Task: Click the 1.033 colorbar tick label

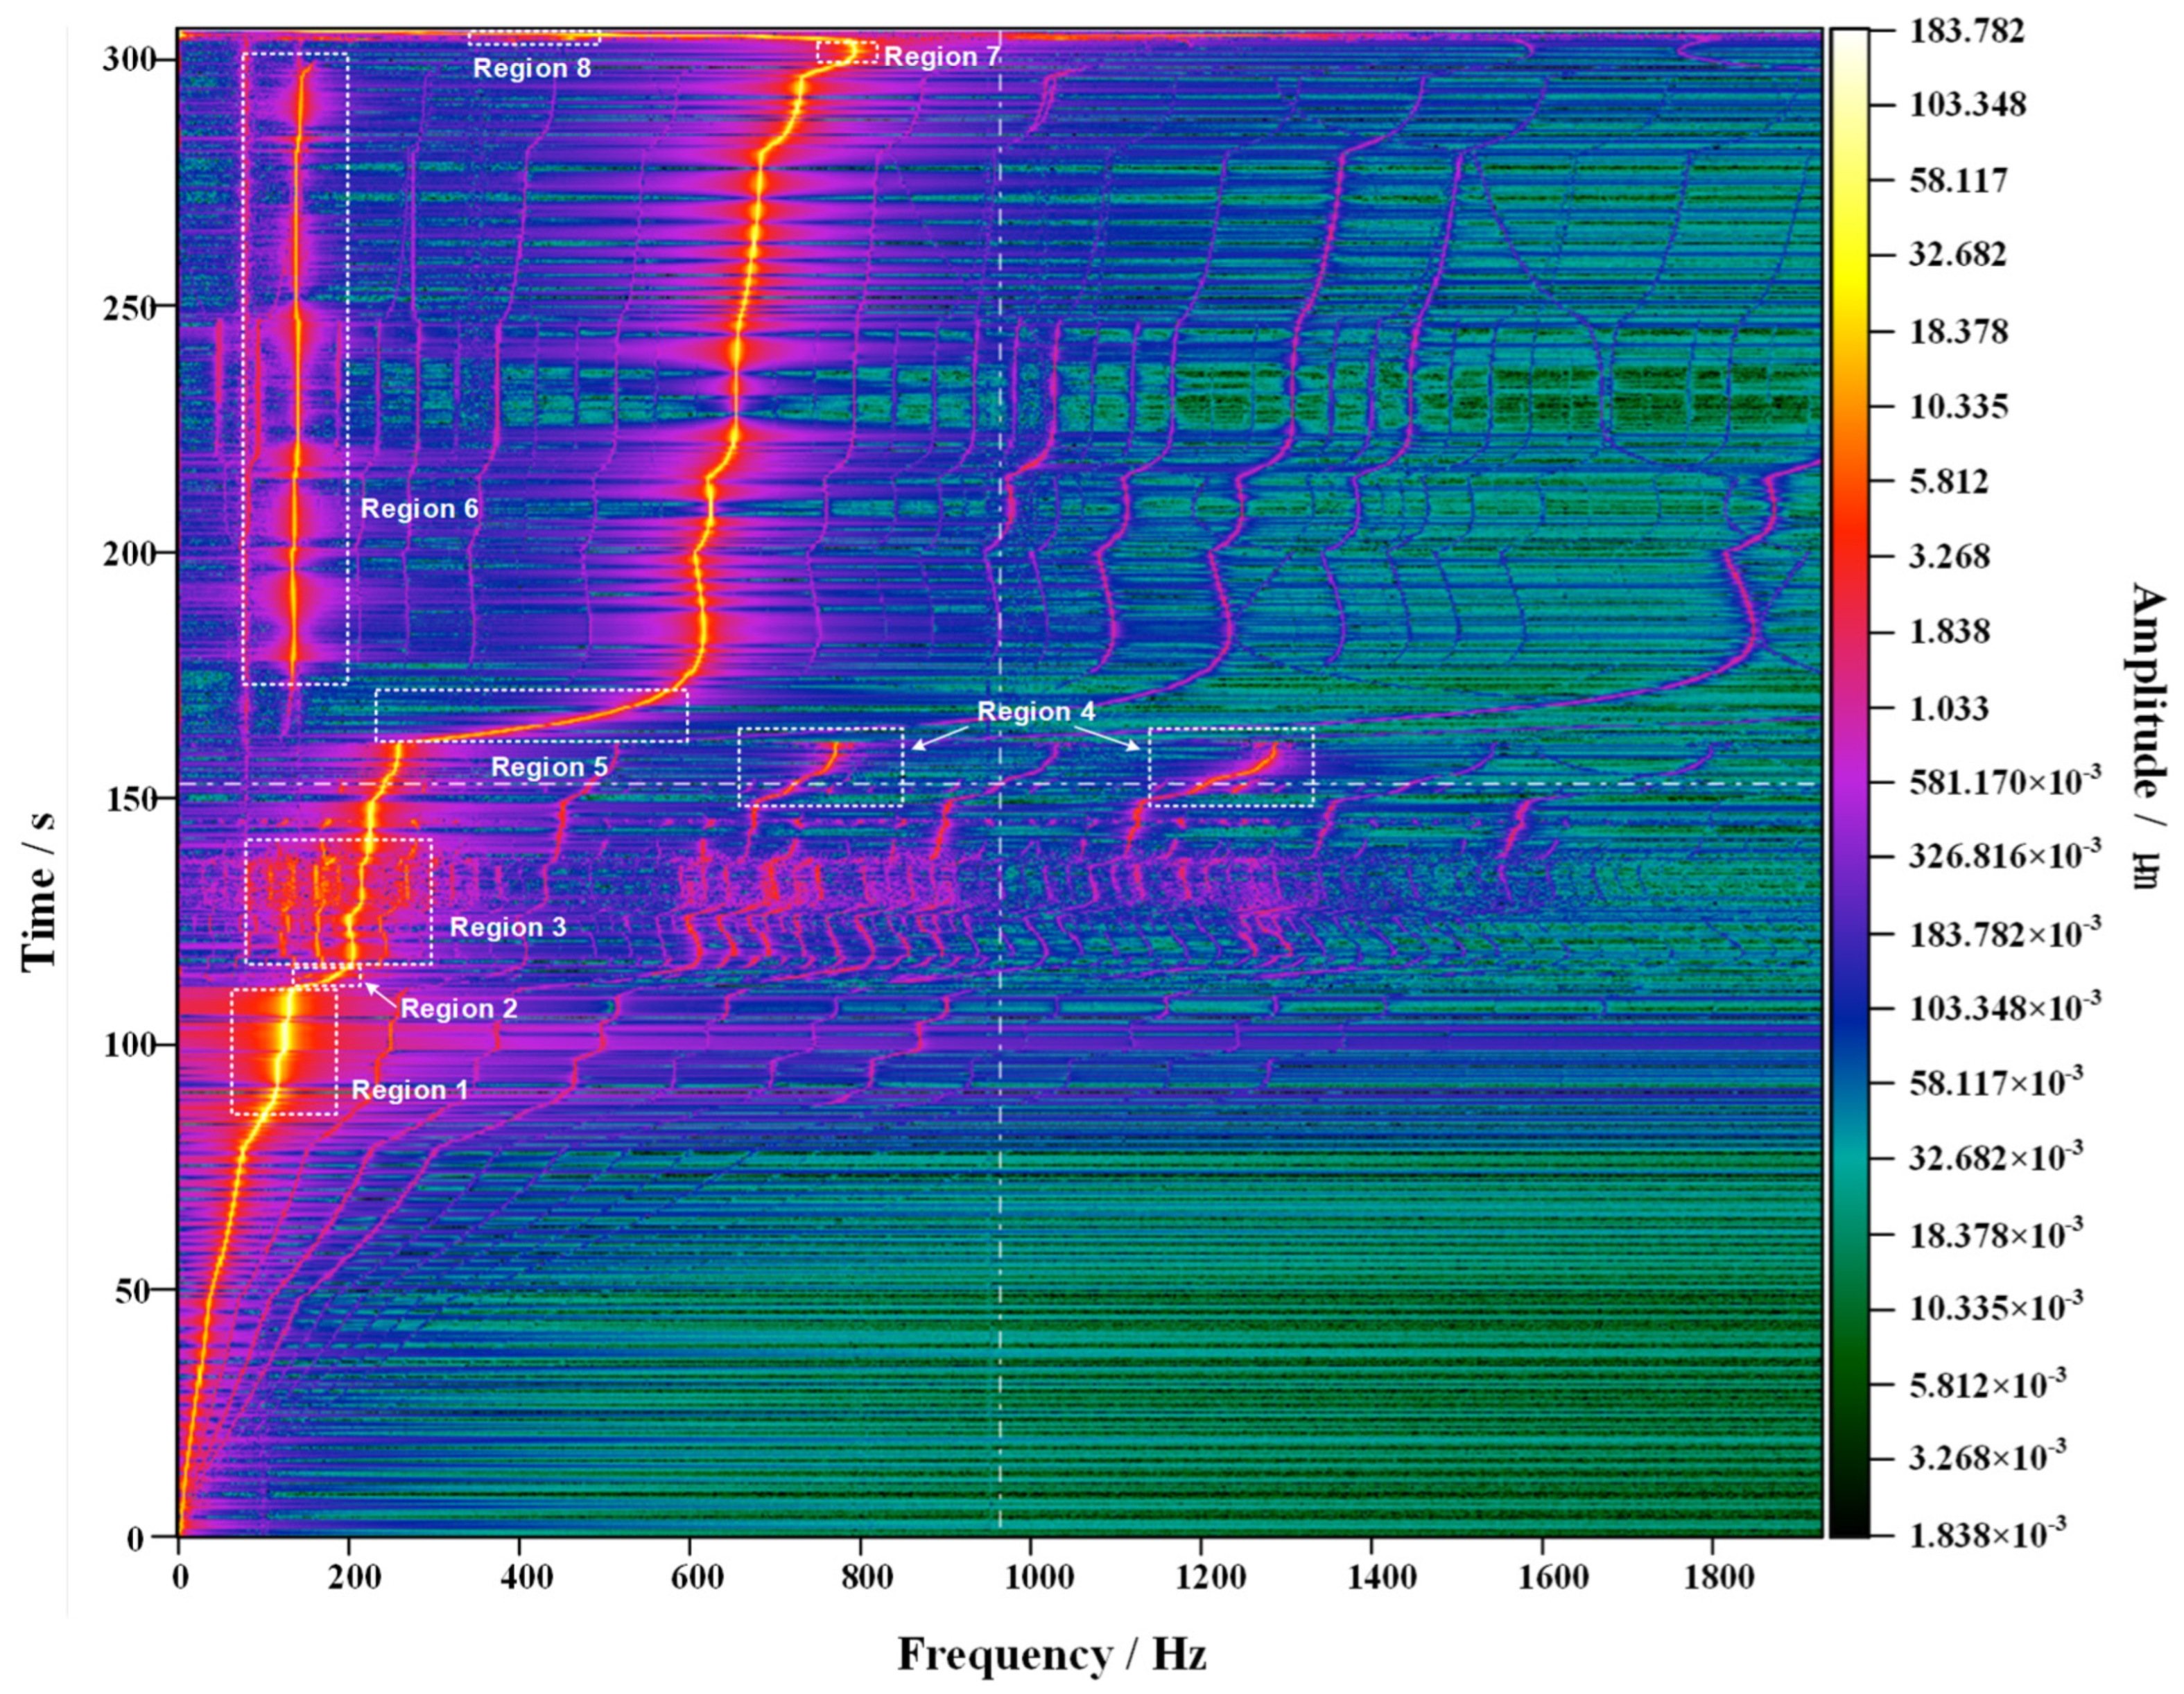Action: [x=1948, y=710]
